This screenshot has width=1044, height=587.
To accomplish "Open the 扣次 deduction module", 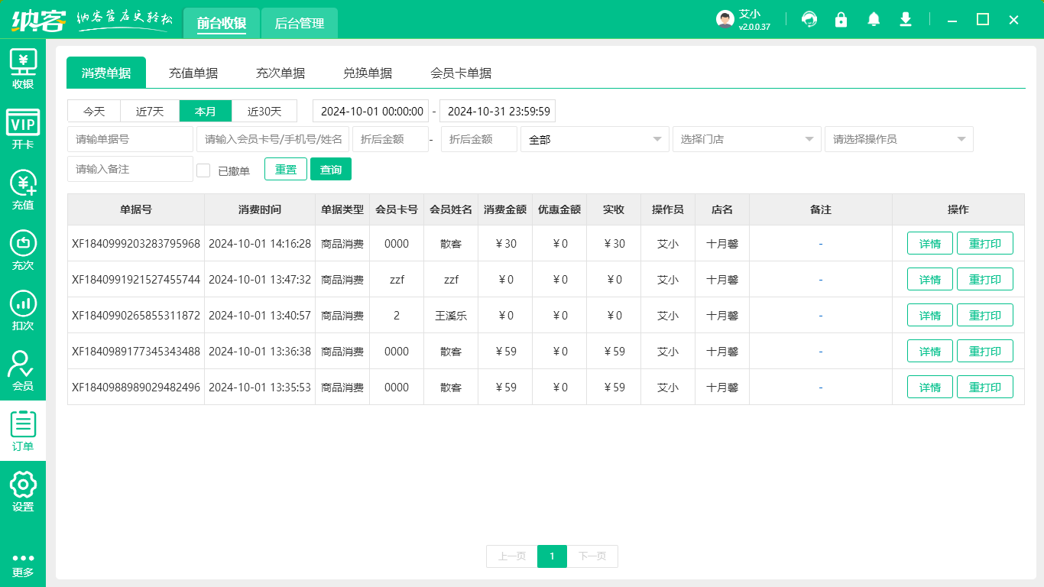I will (23, 310).
